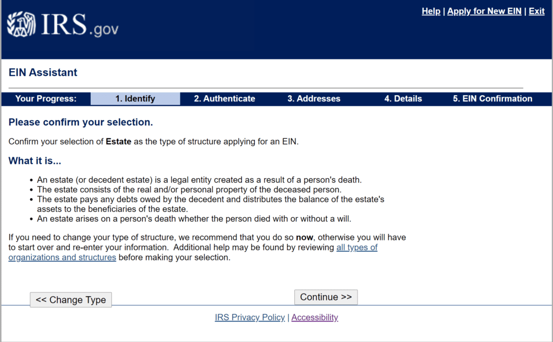Screen dimensions: 553x342
Task: Click the What it is heading
Action: coord(35,160)
